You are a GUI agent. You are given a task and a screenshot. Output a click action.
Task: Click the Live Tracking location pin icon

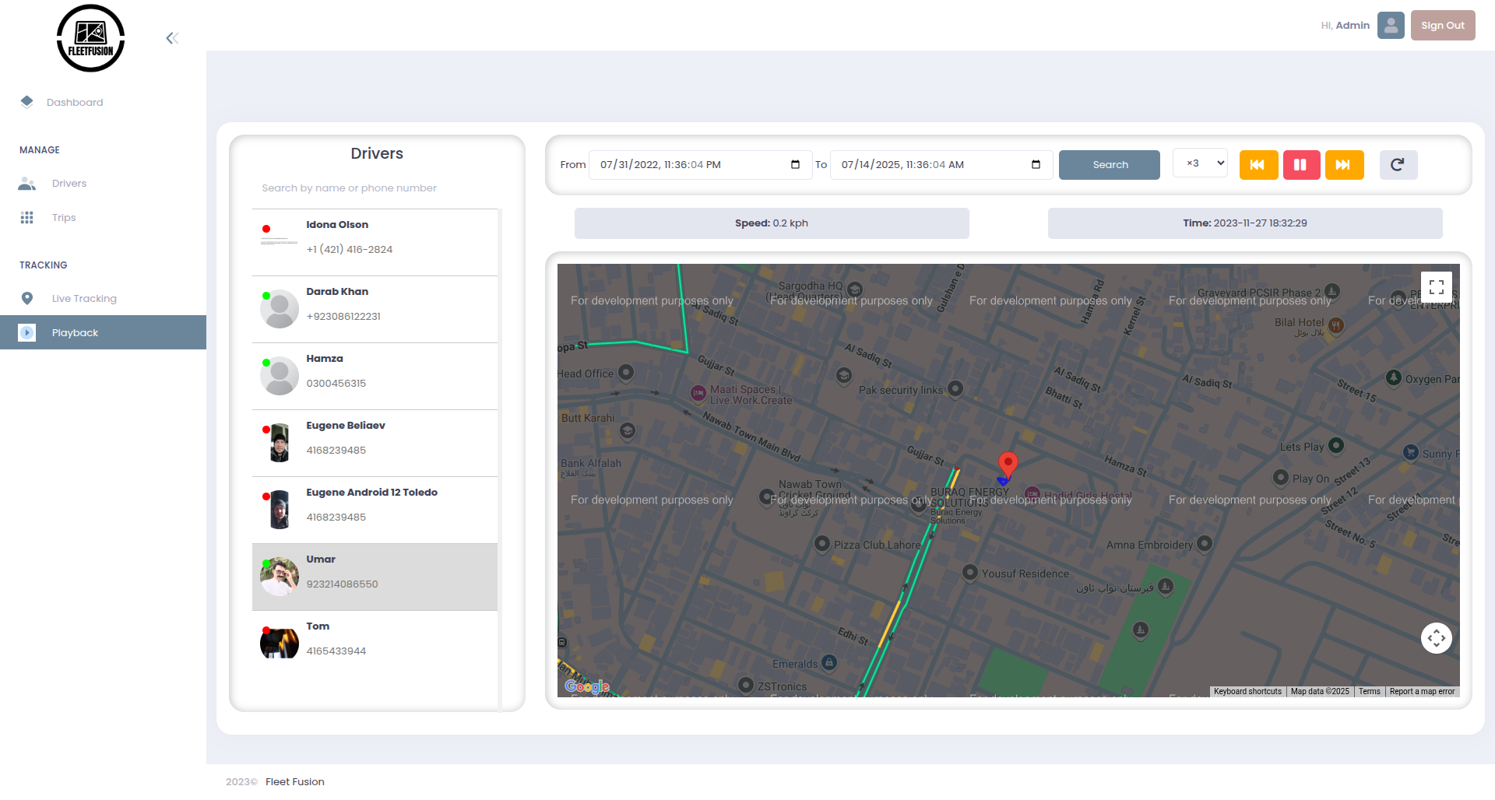tap(27, 298)
